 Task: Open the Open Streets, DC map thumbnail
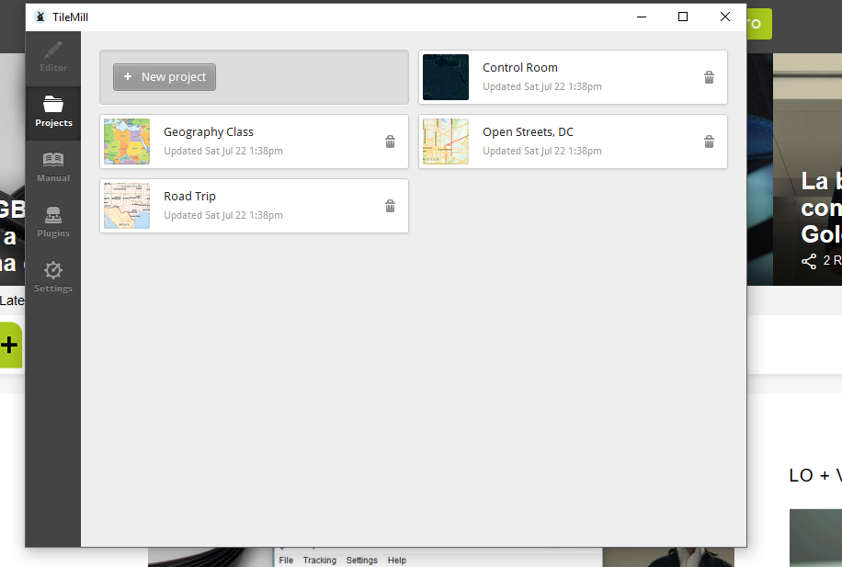pos(446,142)
